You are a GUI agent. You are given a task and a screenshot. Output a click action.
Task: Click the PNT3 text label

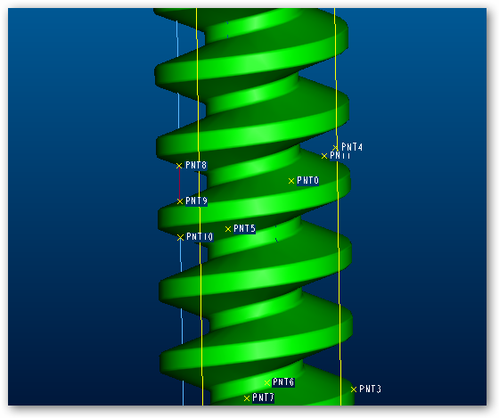point(370,389)
